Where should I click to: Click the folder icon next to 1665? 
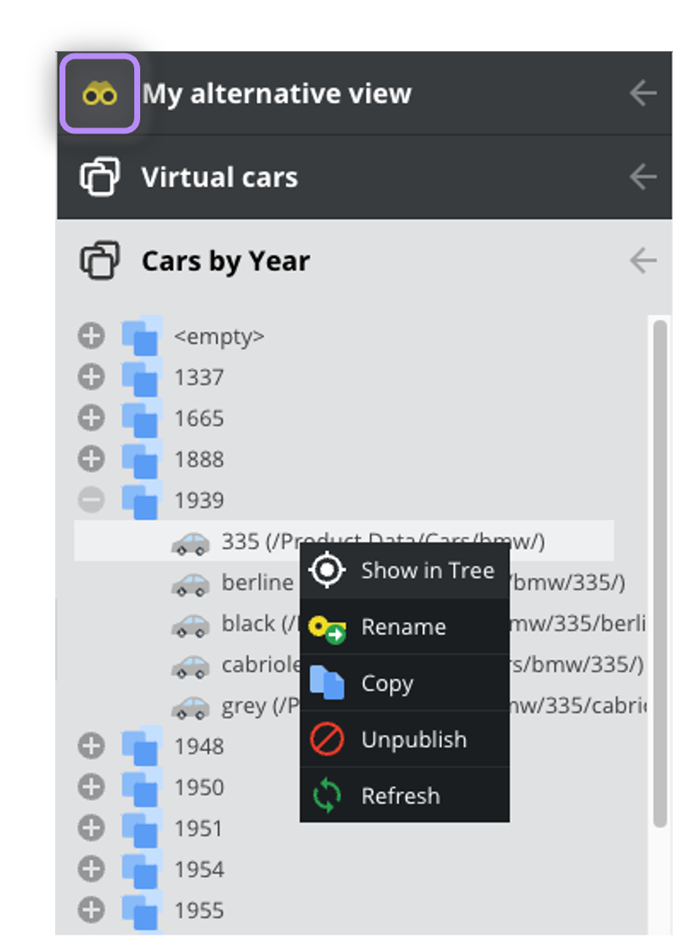pos(142,417)
